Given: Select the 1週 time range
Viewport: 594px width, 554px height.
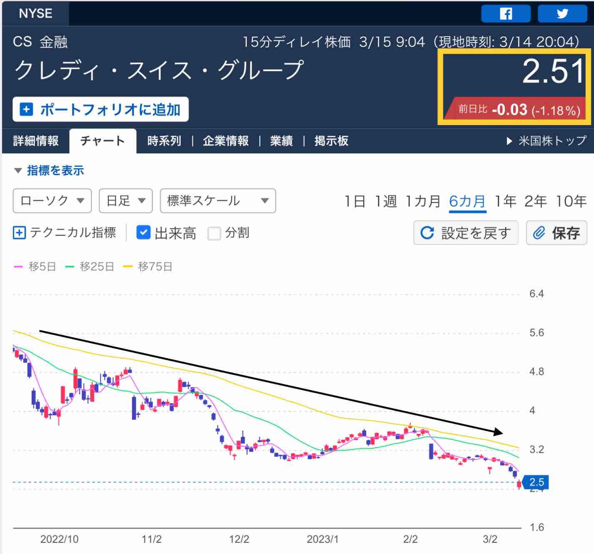Looking at the screenshot, I should click(386, 201).
